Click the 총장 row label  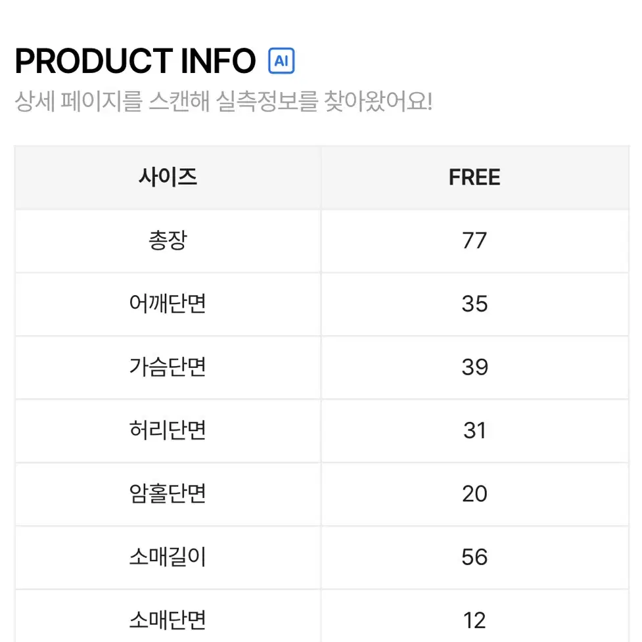168,241
